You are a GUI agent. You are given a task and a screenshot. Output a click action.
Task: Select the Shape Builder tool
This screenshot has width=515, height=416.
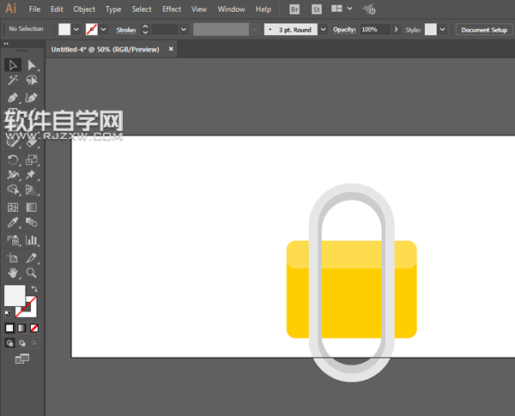[13, 190]
